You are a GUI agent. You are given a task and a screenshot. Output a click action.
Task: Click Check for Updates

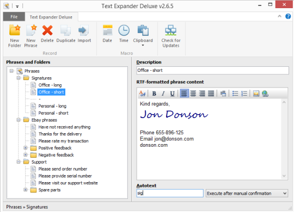(x=171, y=36)
